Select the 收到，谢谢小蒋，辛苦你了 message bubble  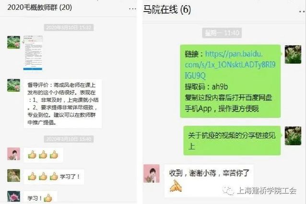(209, 181)
